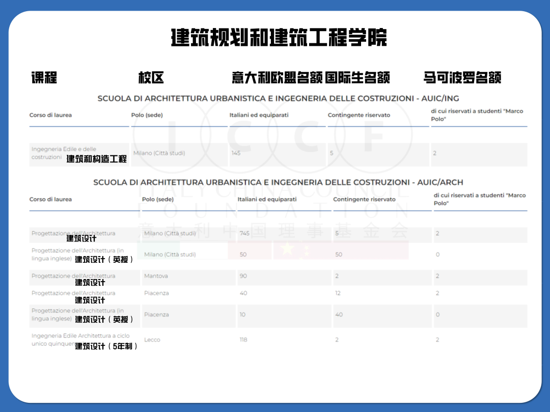Click the 建筑设计（5年制）label

point(106,346)
